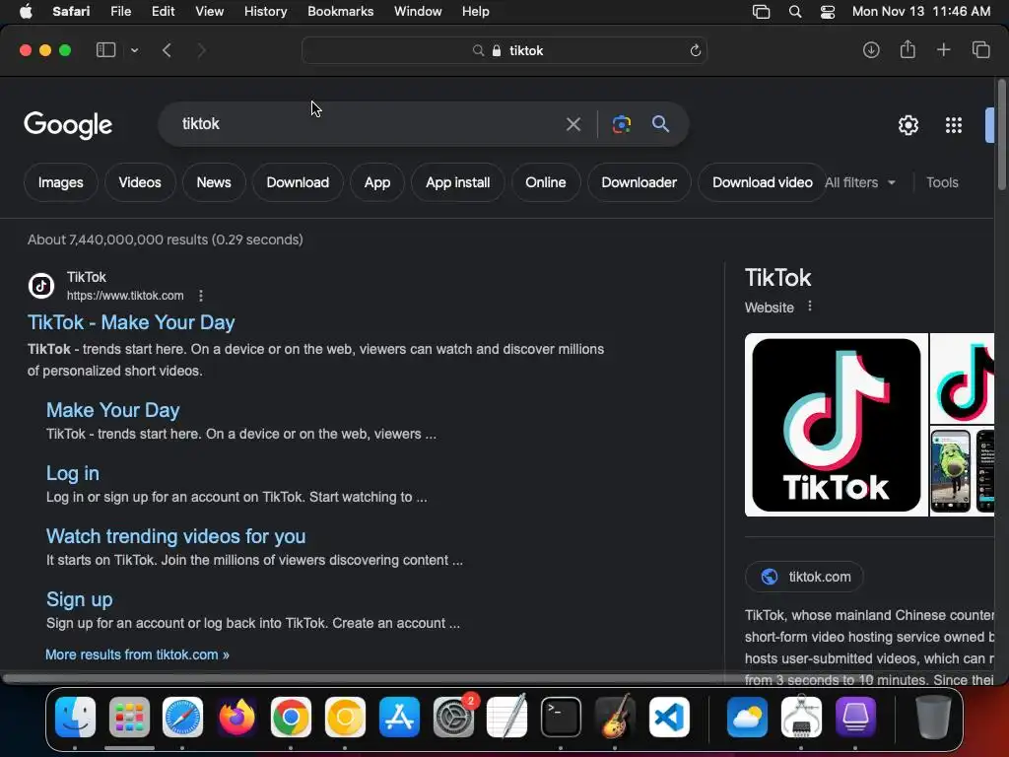Click the Safari address bar showing tiktok

[504, 50]
